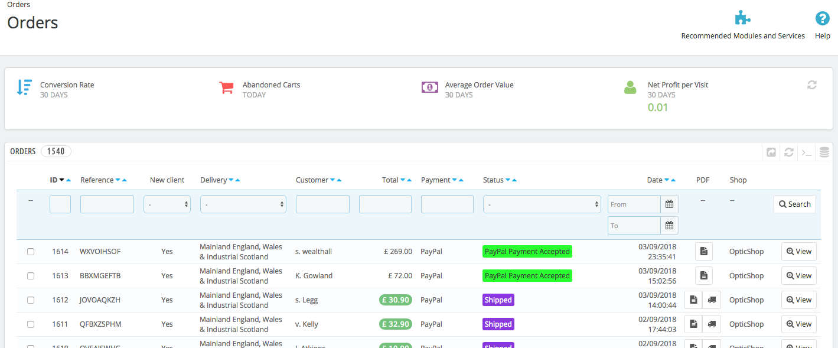Click the 1540 orders count badge

click(56, 151)
